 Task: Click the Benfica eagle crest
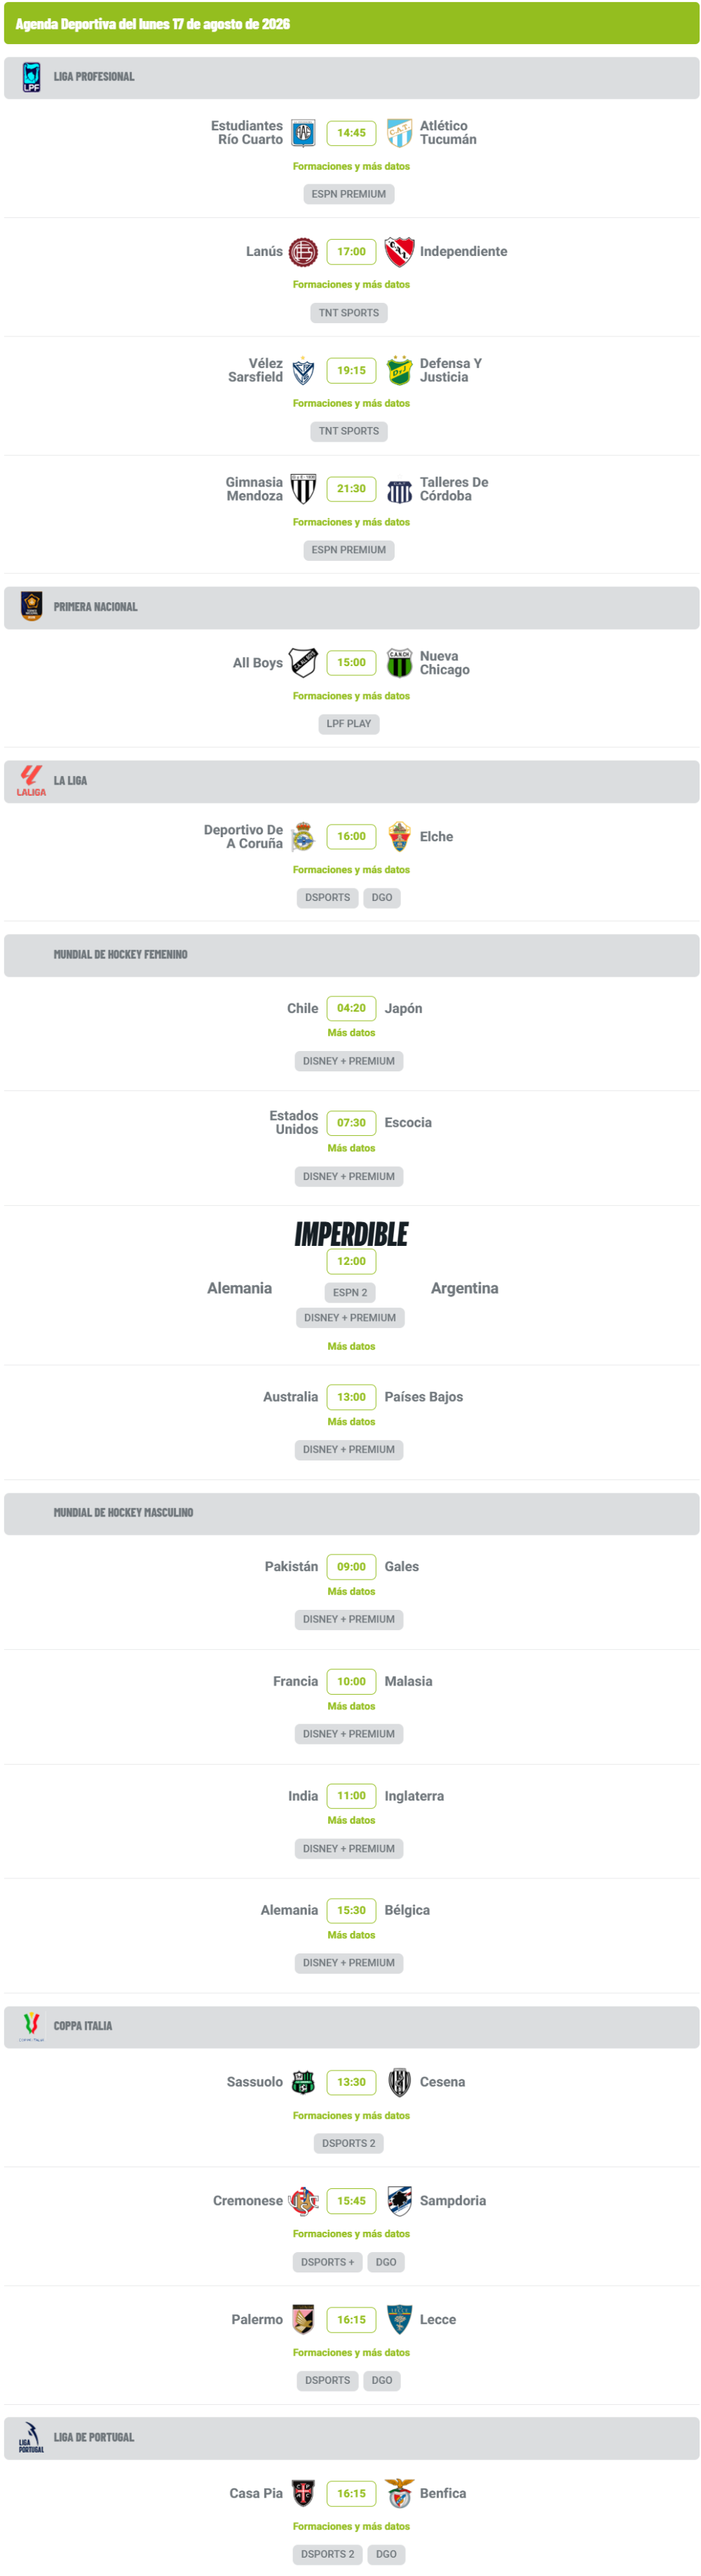(x=399, y=2493)
